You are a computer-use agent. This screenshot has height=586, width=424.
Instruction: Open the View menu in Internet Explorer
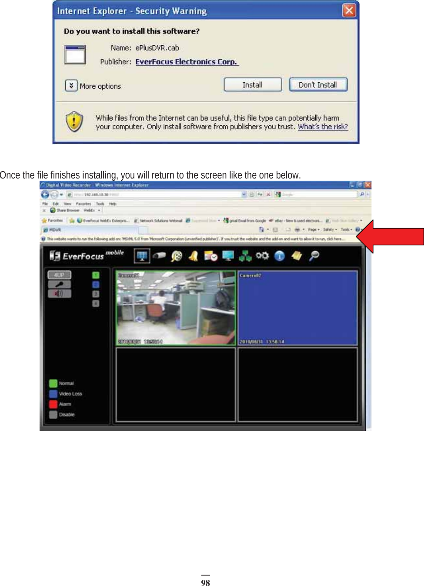tap(67, 204)
